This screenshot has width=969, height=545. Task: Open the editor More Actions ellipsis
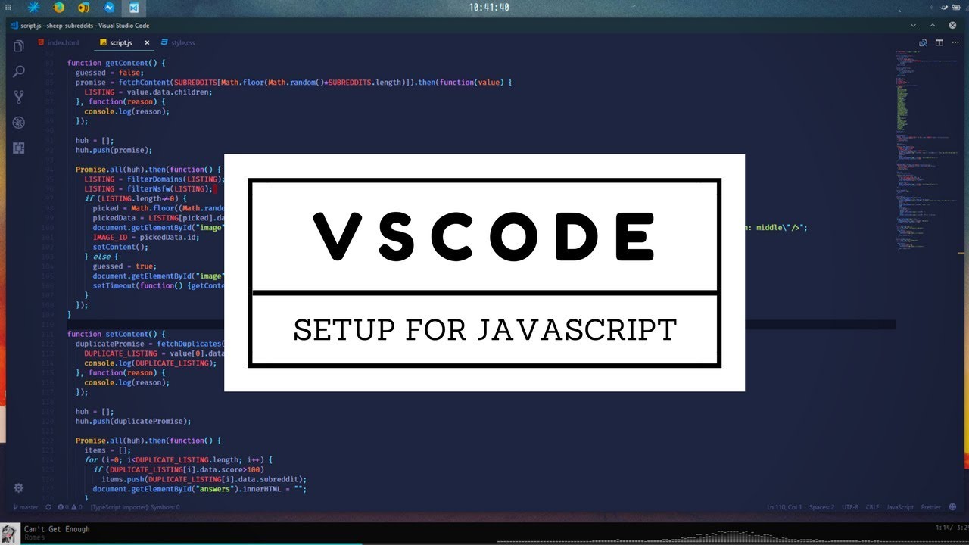[x=955, y=43]
